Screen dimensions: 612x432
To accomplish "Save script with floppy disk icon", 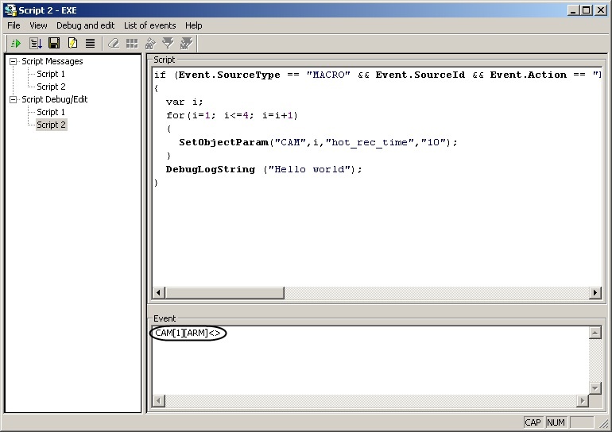I will click(x=54, y=44).
